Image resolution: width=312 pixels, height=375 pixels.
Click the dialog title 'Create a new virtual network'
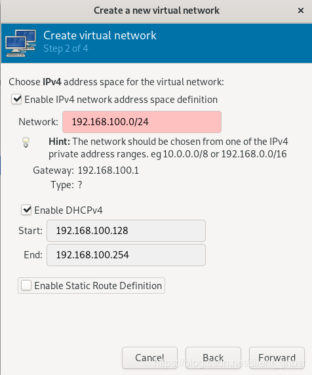click(157, 10)
